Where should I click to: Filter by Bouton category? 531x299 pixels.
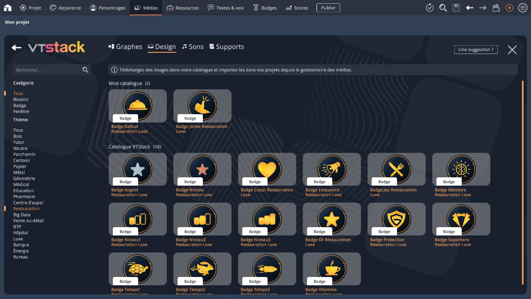(x=21, y=99)
